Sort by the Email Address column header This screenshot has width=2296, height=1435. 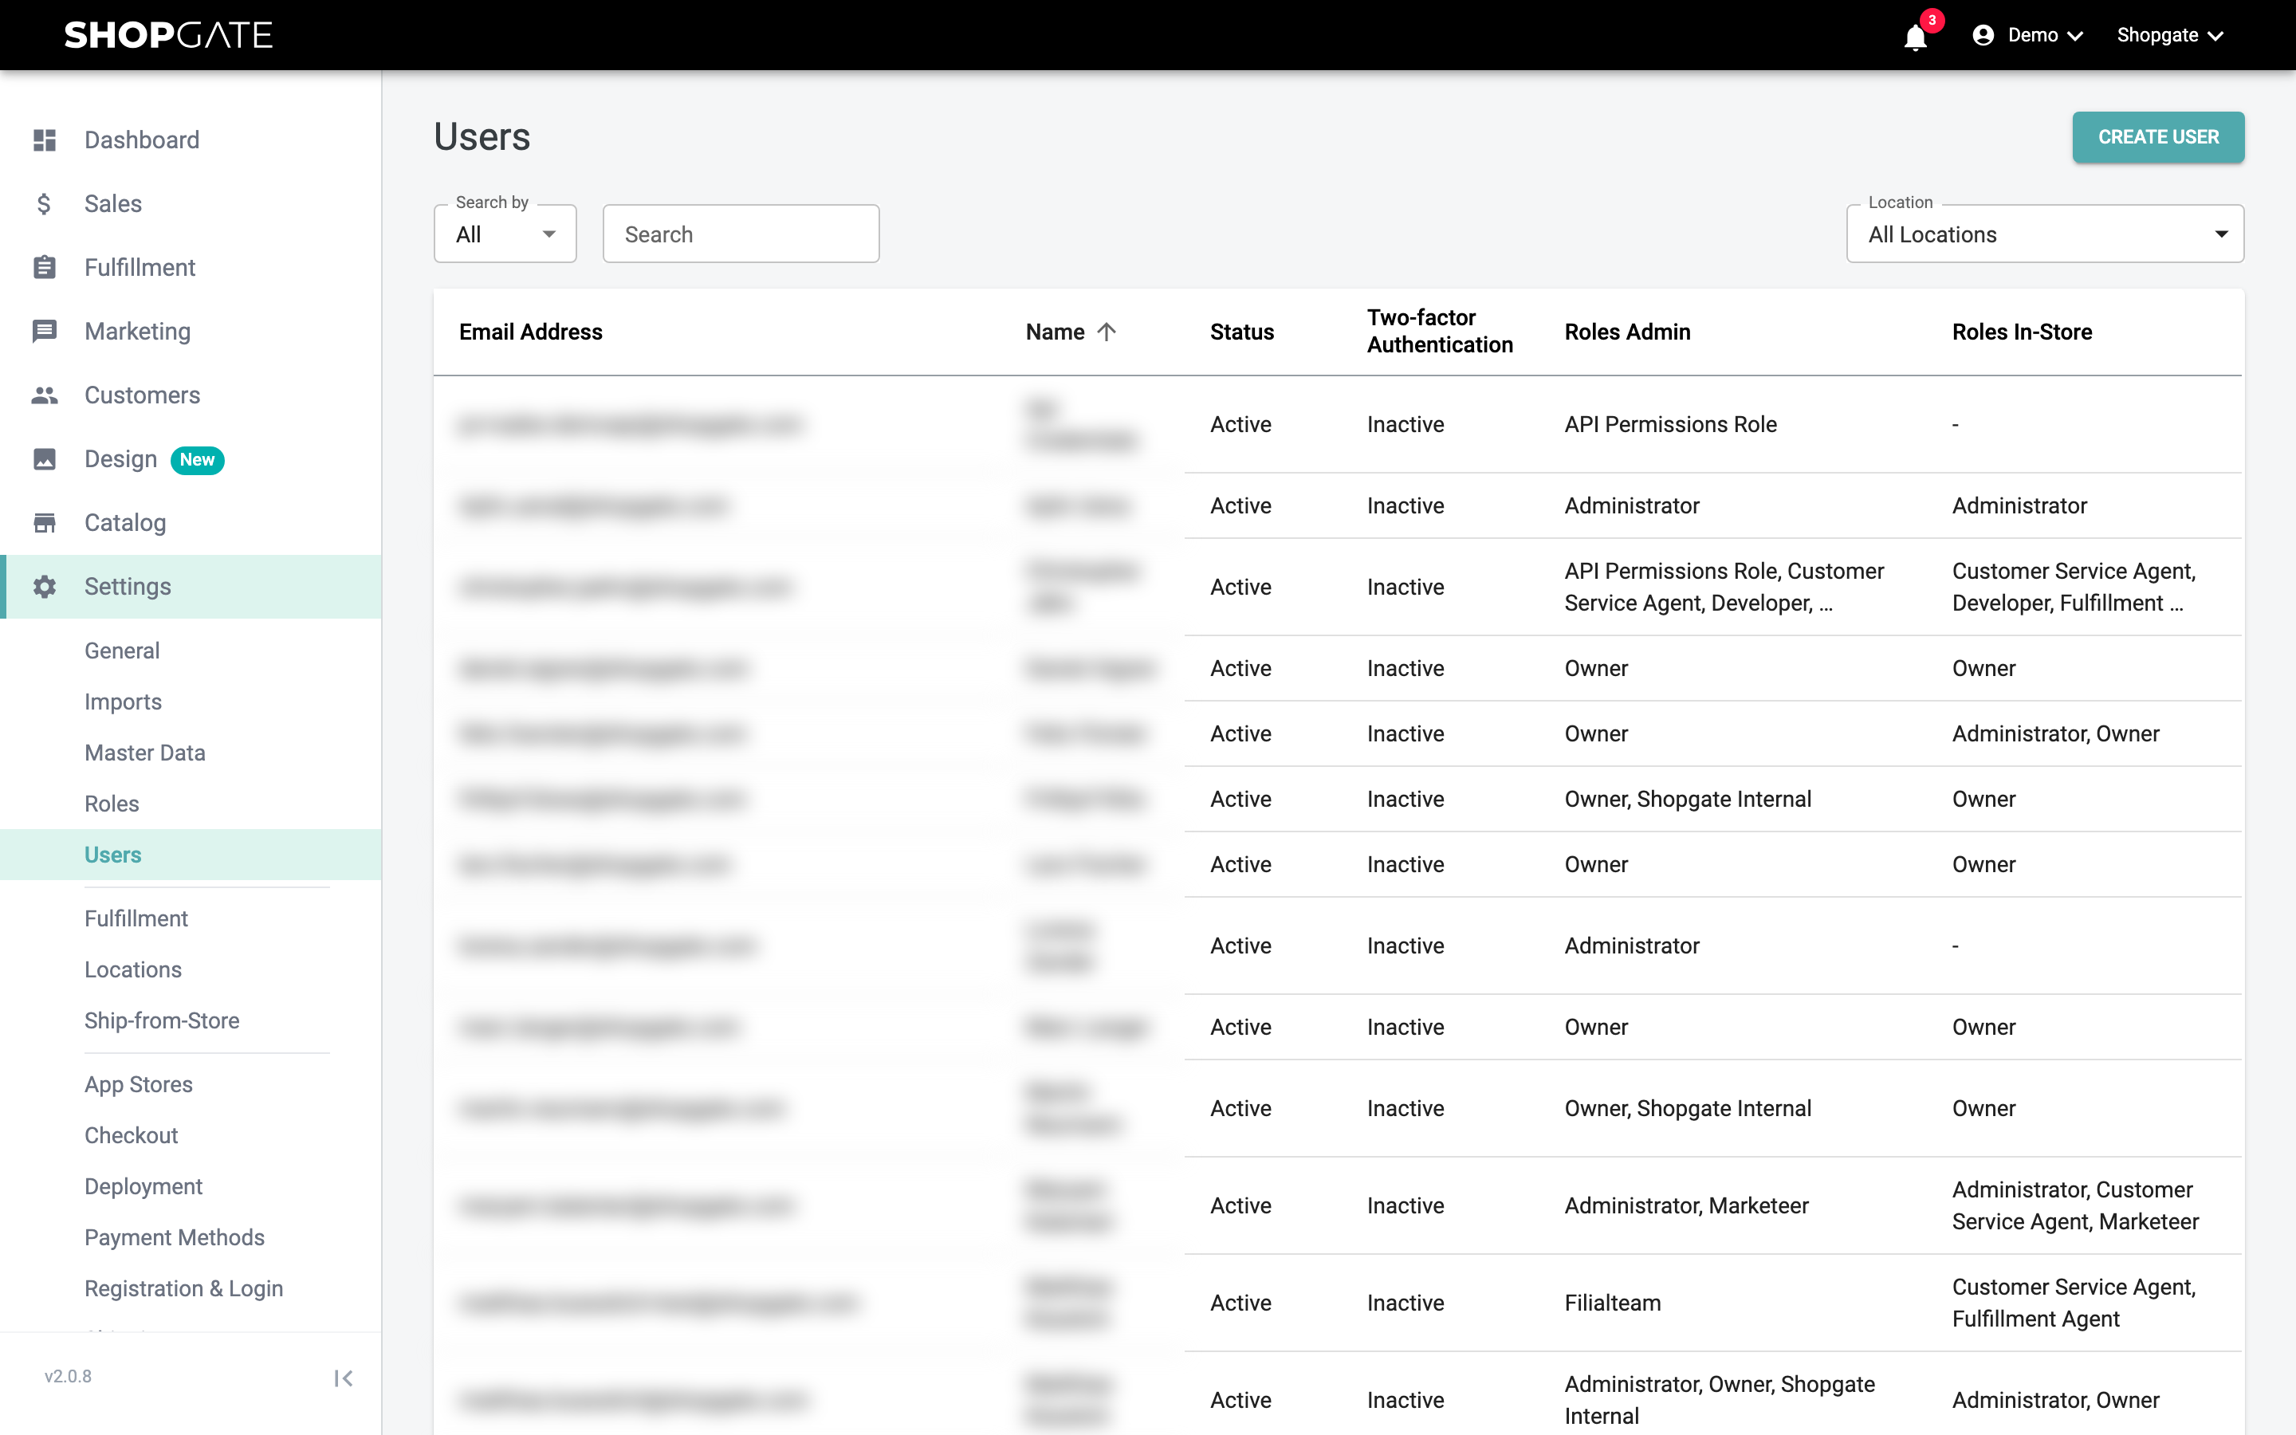[530, 331]
